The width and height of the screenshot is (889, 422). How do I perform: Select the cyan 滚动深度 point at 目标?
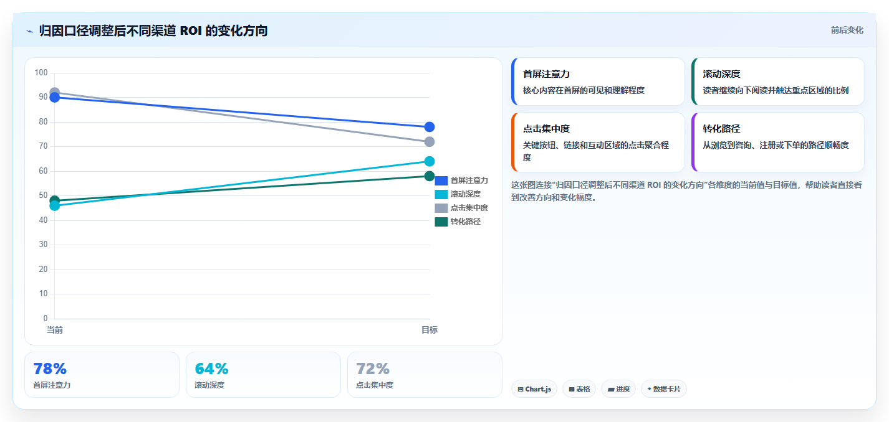pyautogui.click(x=430, y=161)
